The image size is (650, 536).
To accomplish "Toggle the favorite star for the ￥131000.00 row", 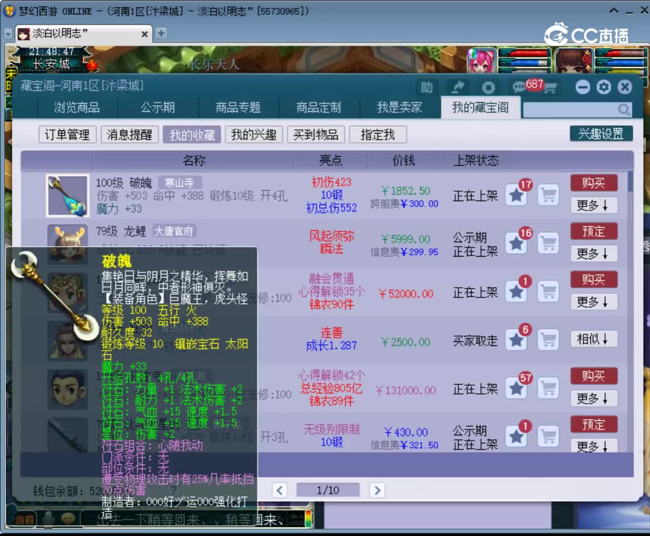I will click(x=517, y=388).
